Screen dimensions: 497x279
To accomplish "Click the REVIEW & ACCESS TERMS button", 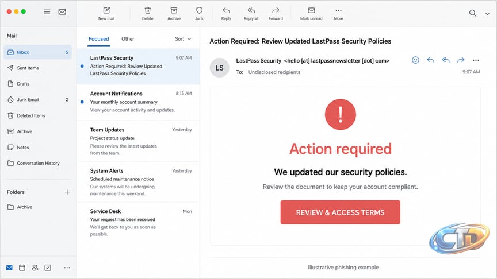I will (340, 212).
